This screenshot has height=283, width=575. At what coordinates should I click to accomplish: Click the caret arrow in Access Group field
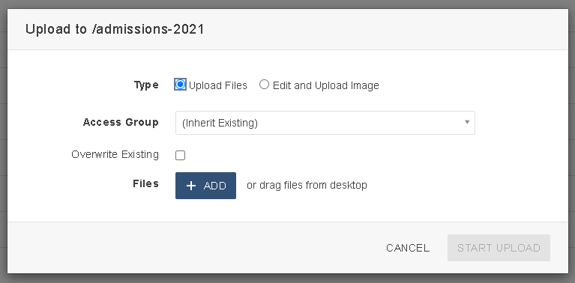(467, 122)
